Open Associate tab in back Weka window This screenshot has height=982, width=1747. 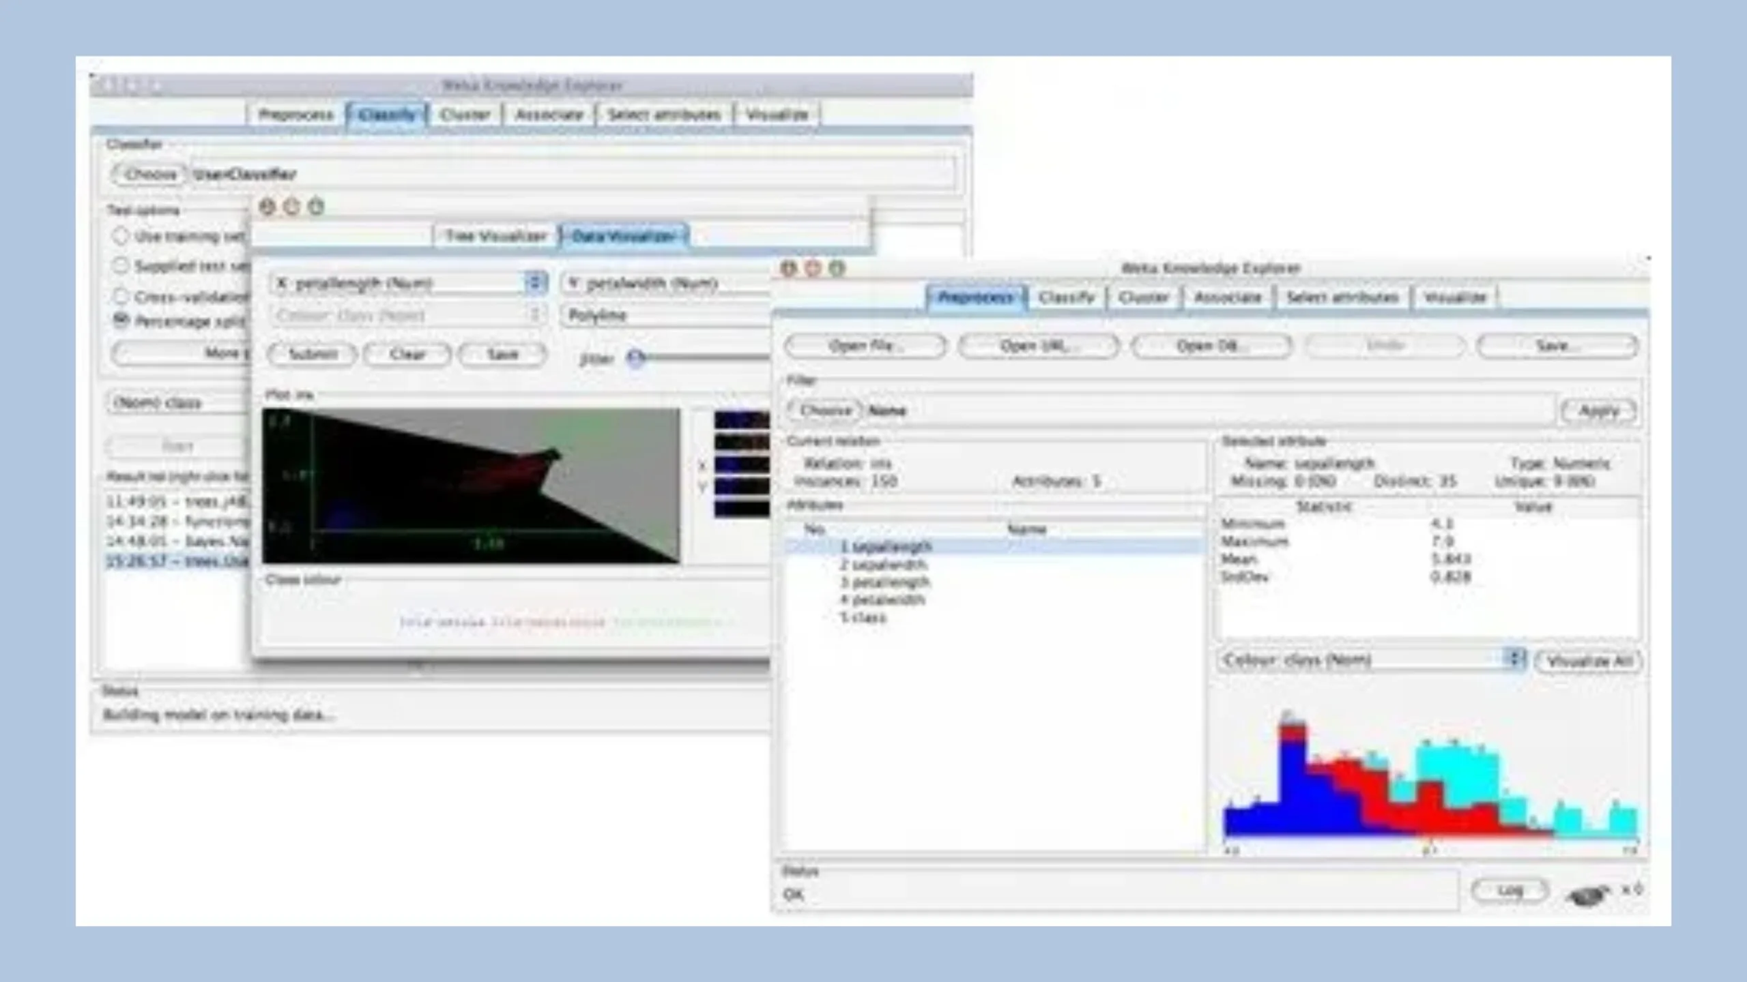549,115
